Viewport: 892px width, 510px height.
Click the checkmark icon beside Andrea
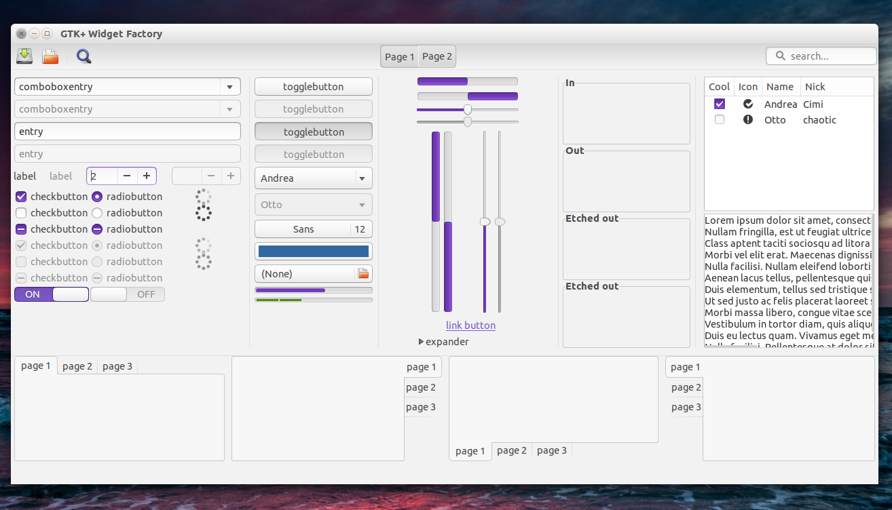tap(747, 104)
